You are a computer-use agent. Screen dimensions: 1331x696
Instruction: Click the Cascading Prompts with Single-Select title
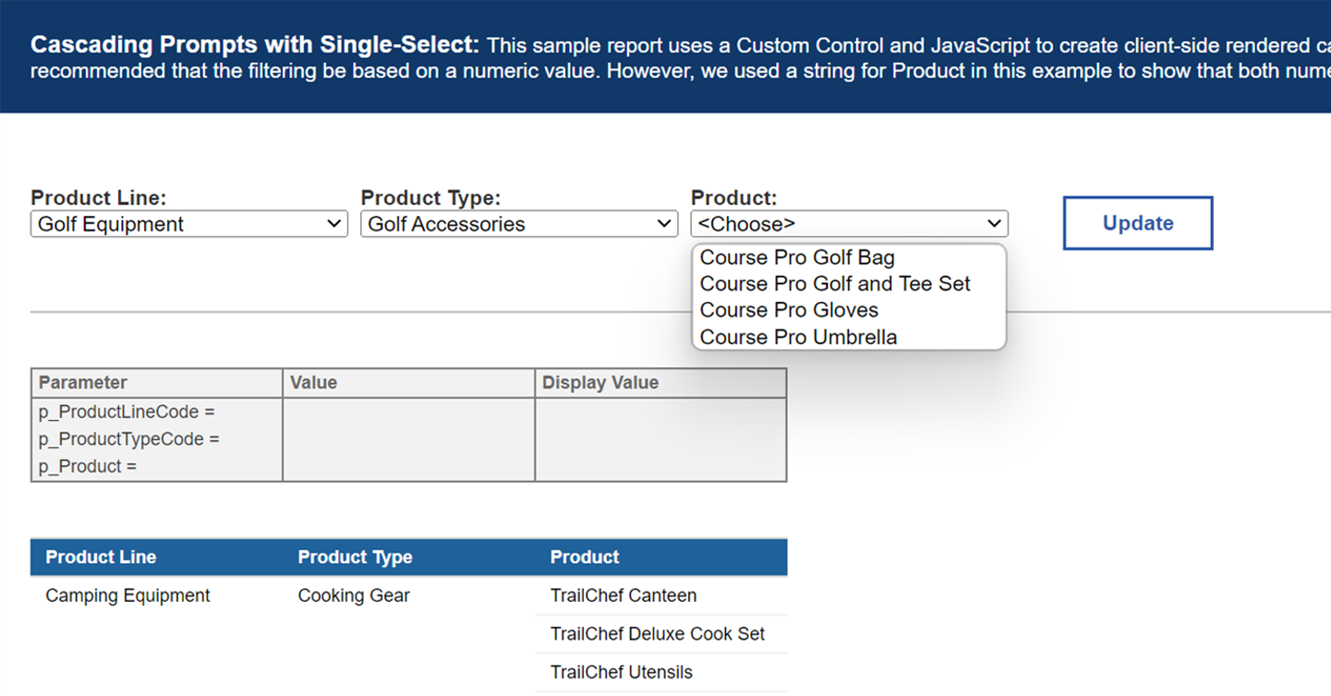(254, 44)
